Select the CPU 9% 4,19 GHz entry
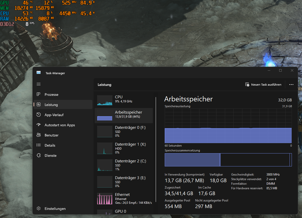 [124, 100]
